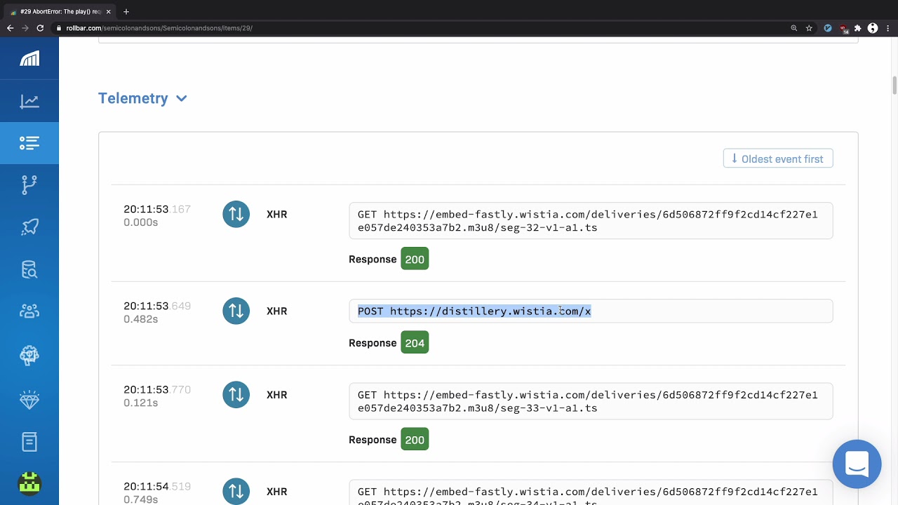Click the seg-32-v1-a1.ts GET request text
The height and width of the screenshot is (505, 898).
588,221
